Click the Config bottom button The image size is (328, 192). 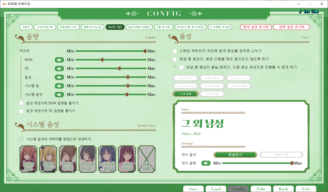click(x=238, y=189)
